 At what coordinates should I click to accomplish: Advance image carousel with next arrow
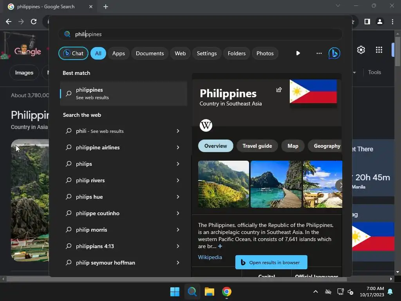point(340,185)
